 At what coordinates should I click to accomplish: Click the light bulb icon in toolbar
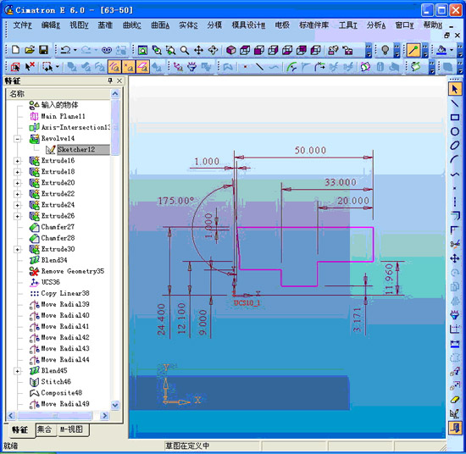click(x=386, y=50)
